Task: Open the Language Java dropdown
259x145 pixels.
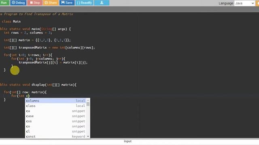Action: point(244,3)
